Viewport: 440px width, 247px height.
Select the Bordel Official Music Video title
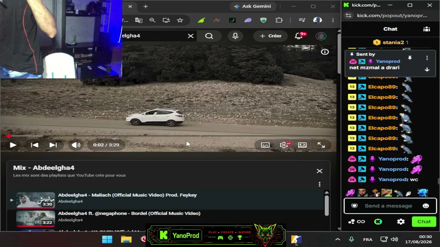click(129, 213)
